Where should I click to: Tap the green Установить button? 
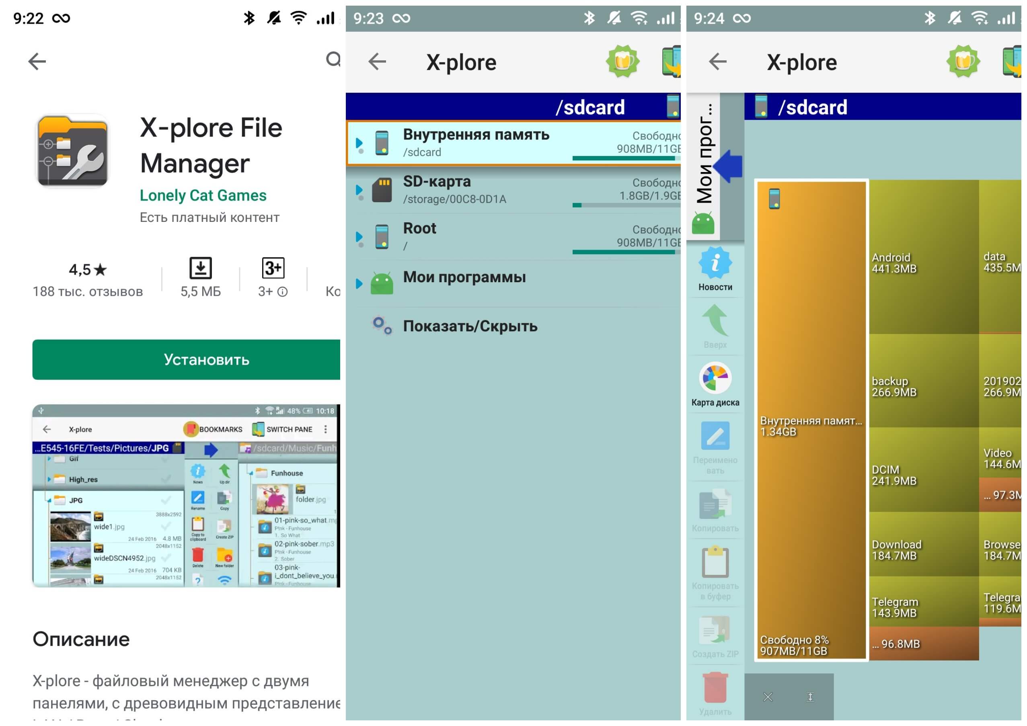click(x=187, y=360)
